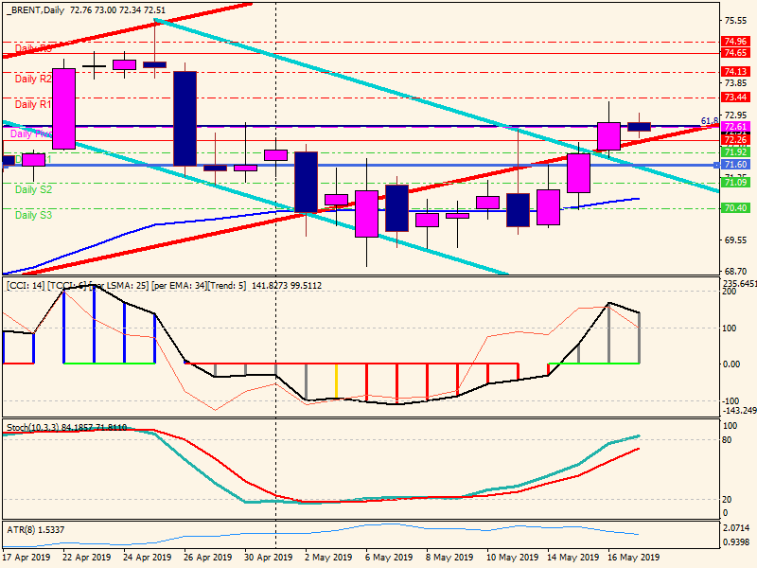Click the _BRENT,Daily chart title label

coord(40,8)
